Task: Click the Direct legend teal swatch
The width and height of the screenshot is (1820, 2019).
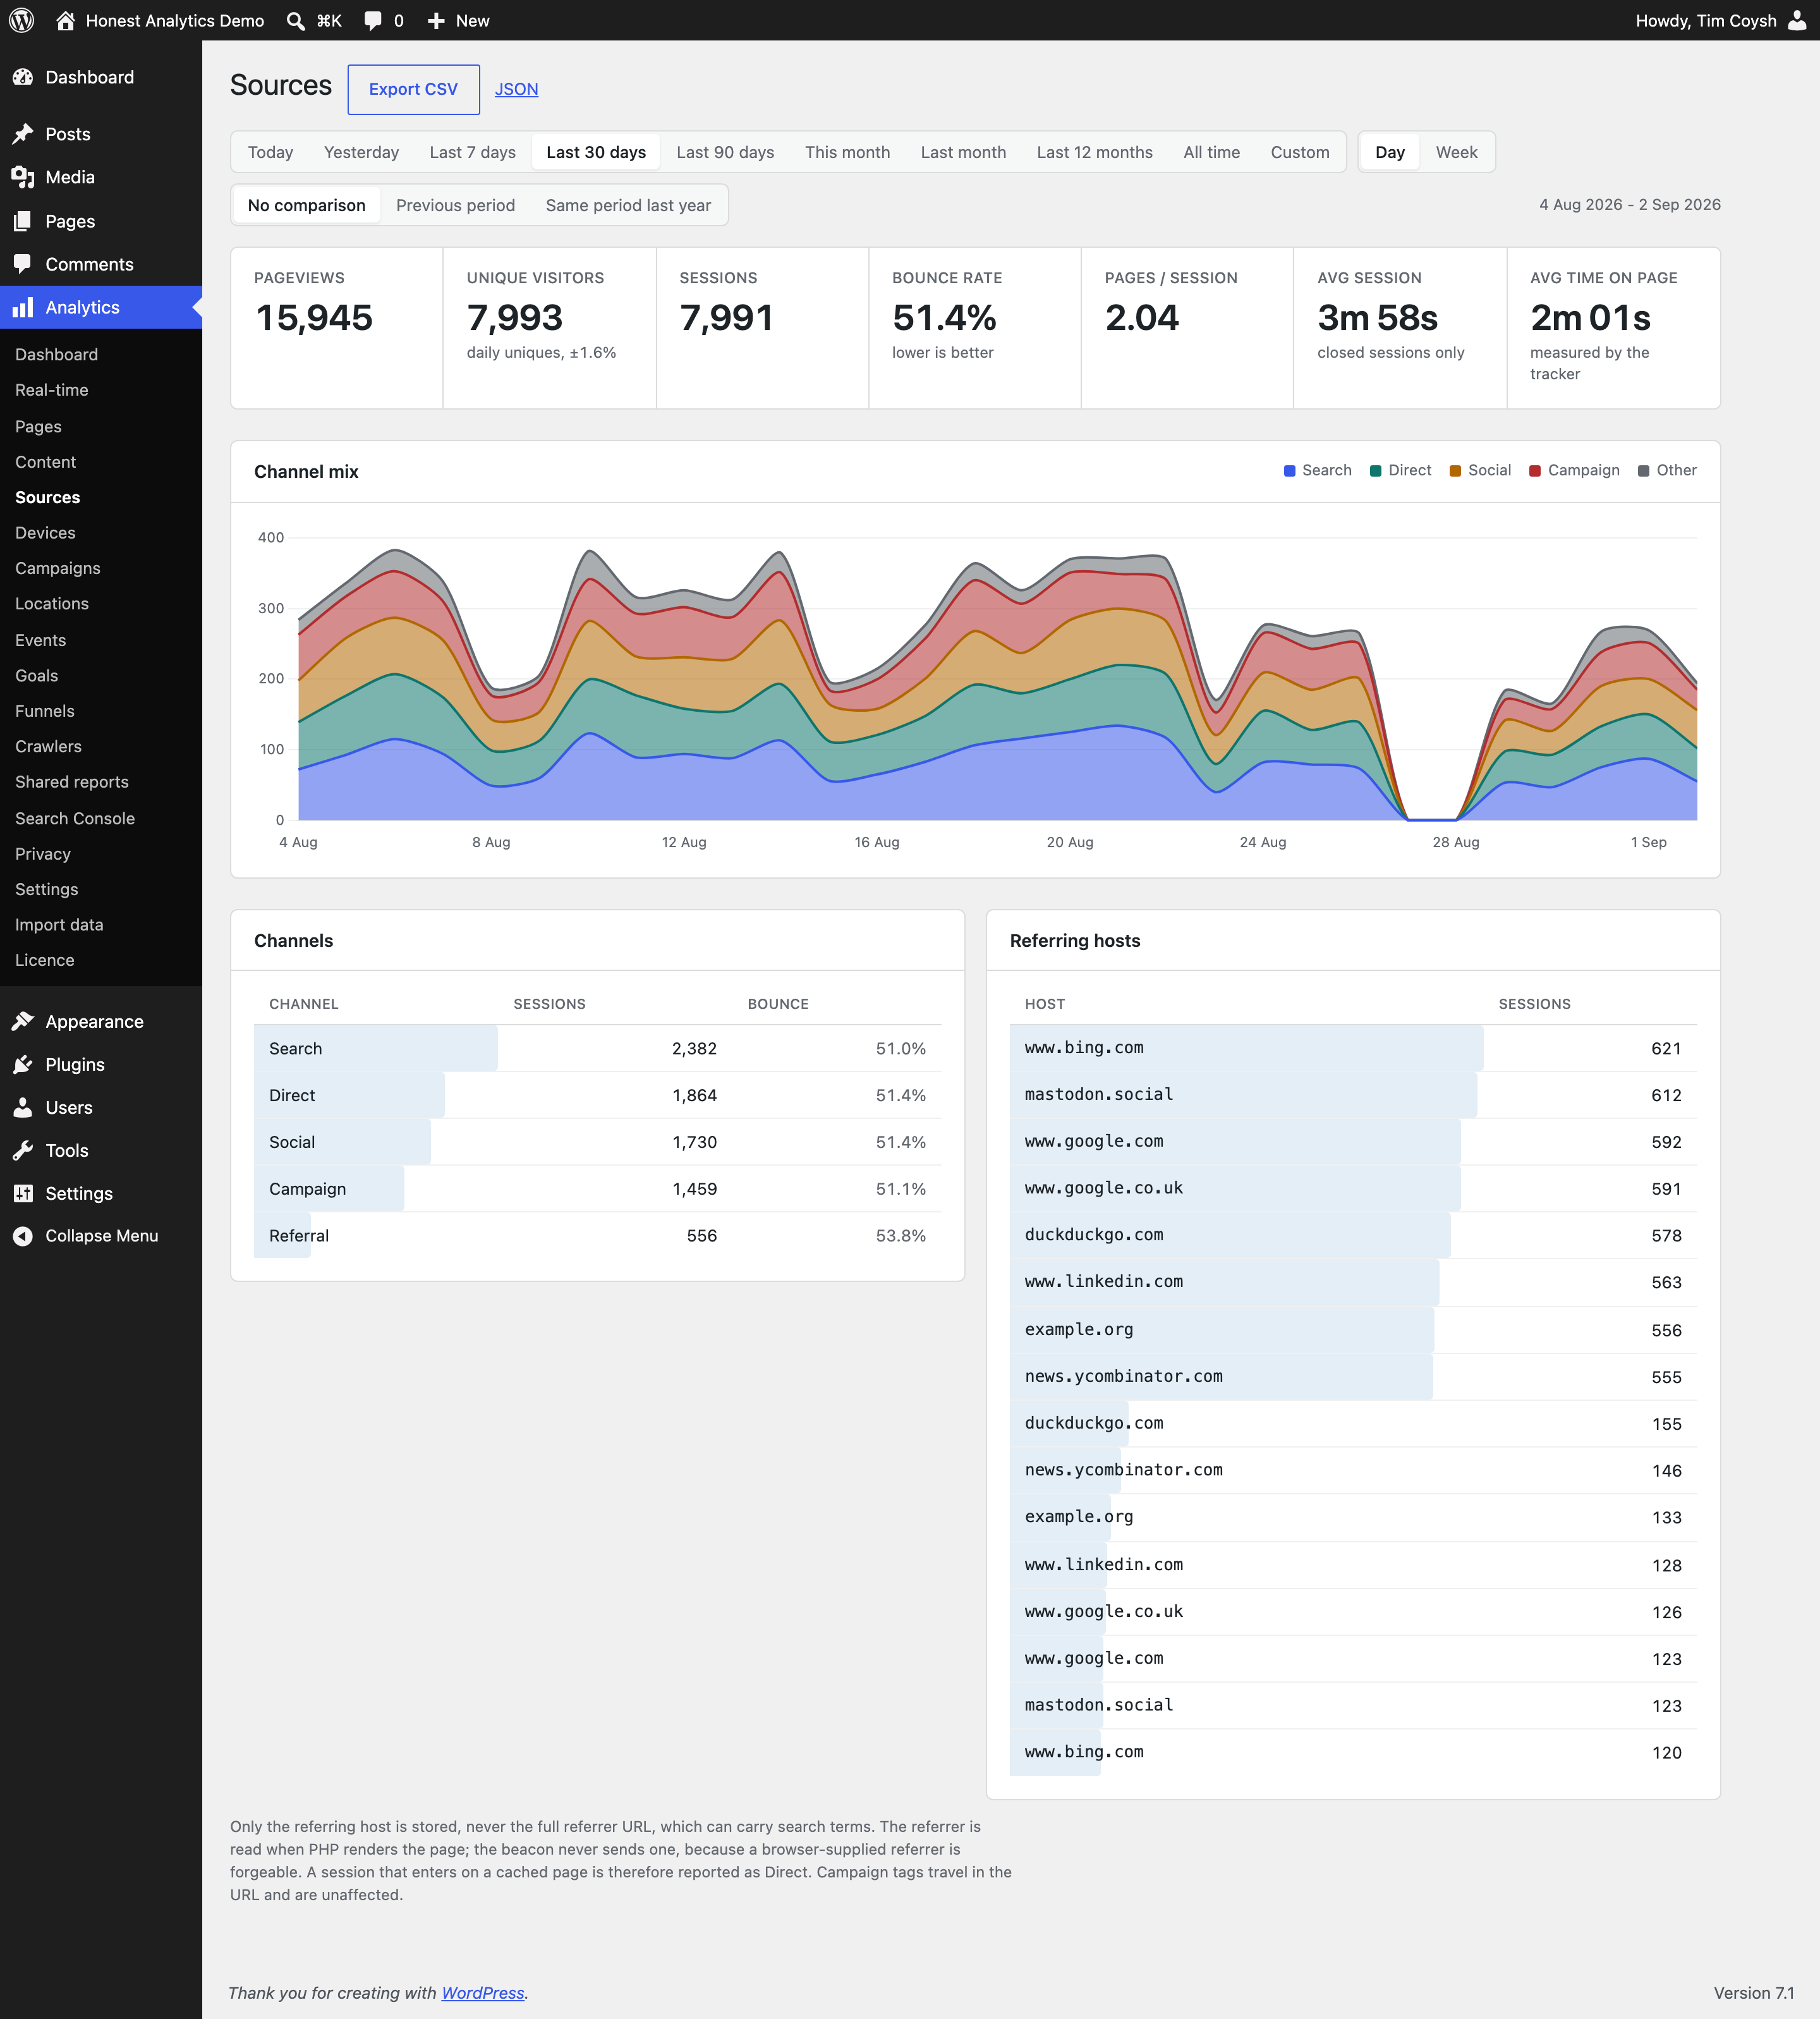Action: coord(1376,471)
